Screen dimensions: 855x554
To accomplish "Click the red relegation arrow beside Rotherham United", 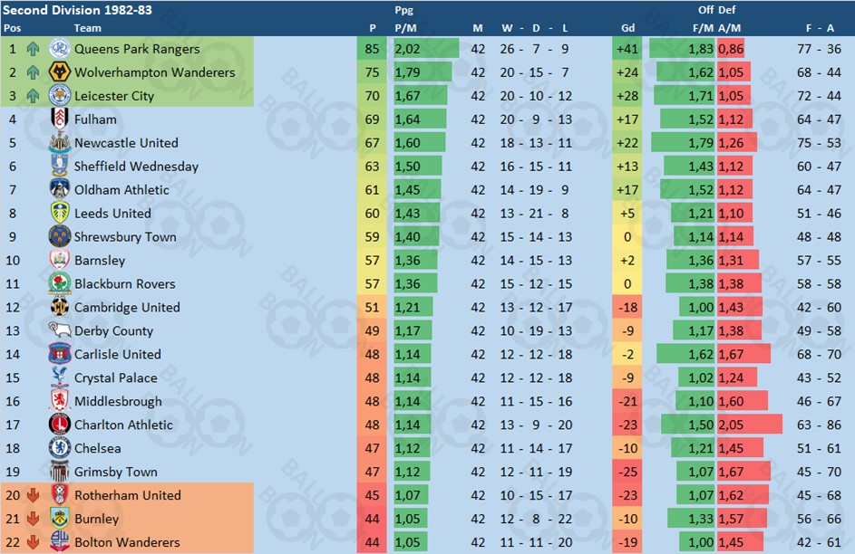I will tap(34, 495).
